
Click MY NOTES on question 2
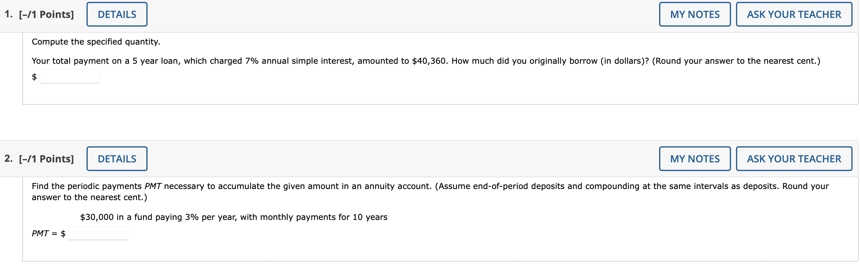[694, 158]
